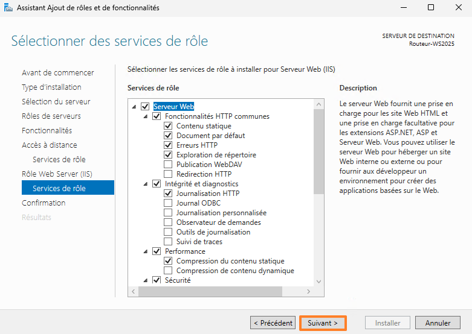Click the horizontal scrollbar thumb
The width and height of the screenshot is (472, 334).
click(210, 291)
